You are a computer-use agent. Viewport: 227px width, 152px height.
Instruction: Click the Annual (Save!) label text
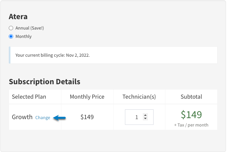click(x=30, y=28)
